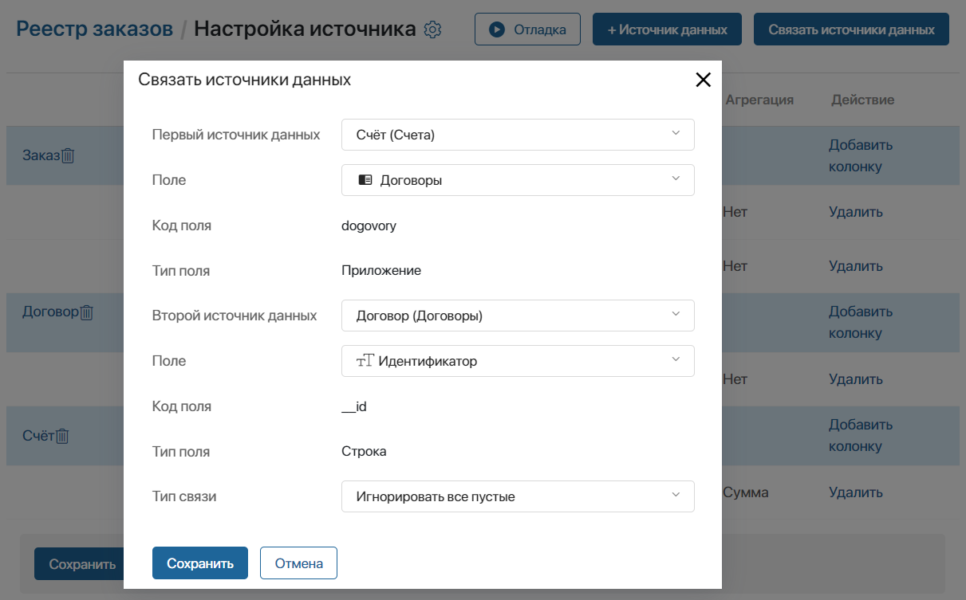Viewport: 966px width, 600px height.
Task: Click Добавить колонку in the Договор row
Action: (x=861, y=323)
